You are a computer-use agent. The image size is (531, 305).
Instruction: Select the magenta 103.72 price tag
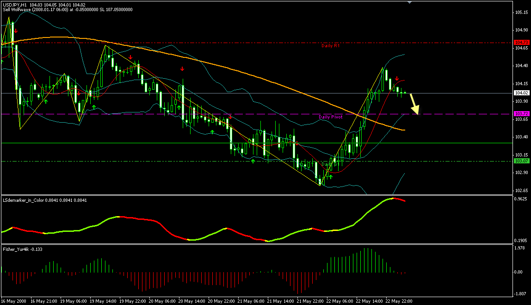[521, 114]
